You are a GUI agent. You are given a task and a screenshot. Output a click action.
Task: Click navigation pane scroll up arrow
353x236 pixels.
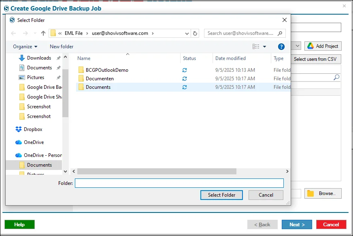click(x=65, y=57)
